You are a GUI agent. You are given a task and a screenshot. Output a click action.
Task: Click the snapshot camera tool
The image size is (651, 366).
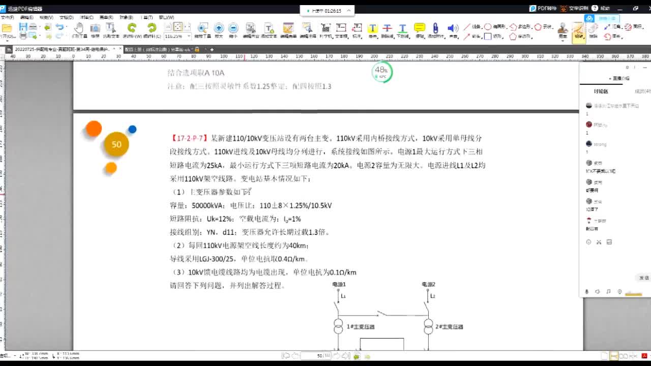(95, 28)
